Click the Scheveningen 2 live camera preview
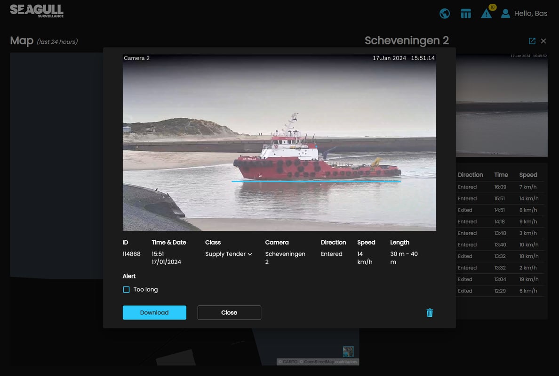 pyautogui.click(x=502, y=106)
